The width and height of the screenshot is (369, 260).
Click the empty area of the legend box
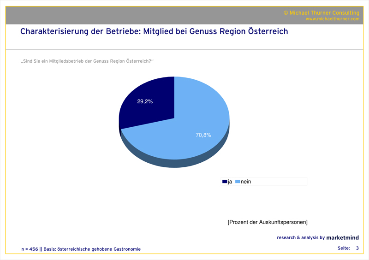pyautogui.click(x=281, y=182)
